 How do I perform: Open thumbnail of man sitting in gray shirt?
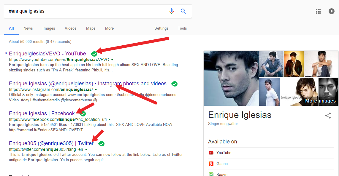(271, 64)
